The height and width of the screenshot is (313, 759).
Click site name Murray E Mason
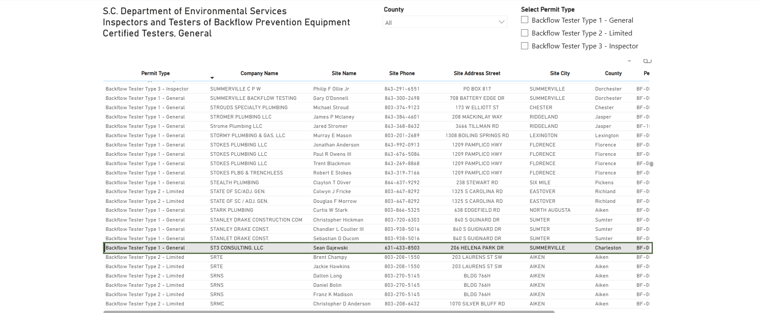pyautogui.click(x=332, y=135)
